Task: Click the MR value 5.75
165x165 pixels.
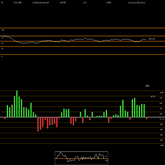Action: [x=153, y=96]
